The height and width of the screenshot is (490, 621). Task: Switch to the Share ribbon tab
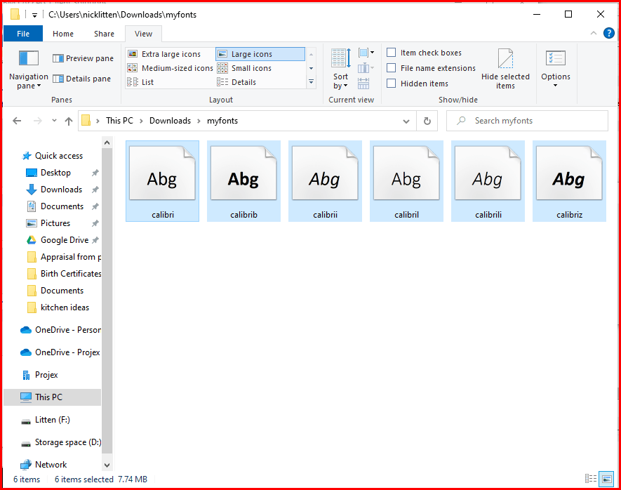[104, 34]
